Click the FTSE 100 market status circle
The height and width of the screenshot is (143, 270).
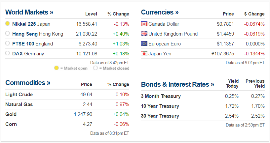pyautogui.click(x=8, y=43)
